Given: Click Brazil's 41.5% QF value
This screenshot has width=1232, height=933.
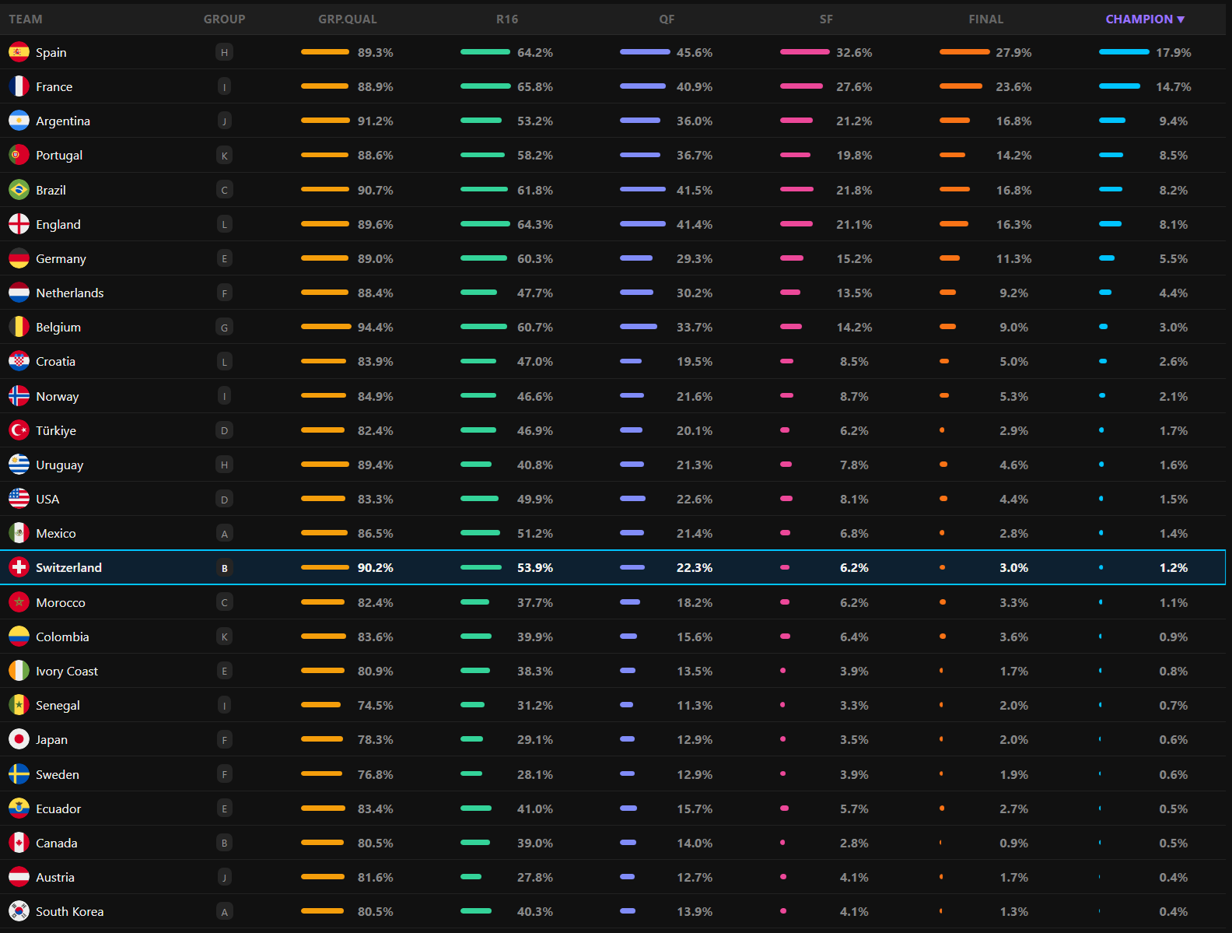Looking at the screenshot, I should 695,190.
